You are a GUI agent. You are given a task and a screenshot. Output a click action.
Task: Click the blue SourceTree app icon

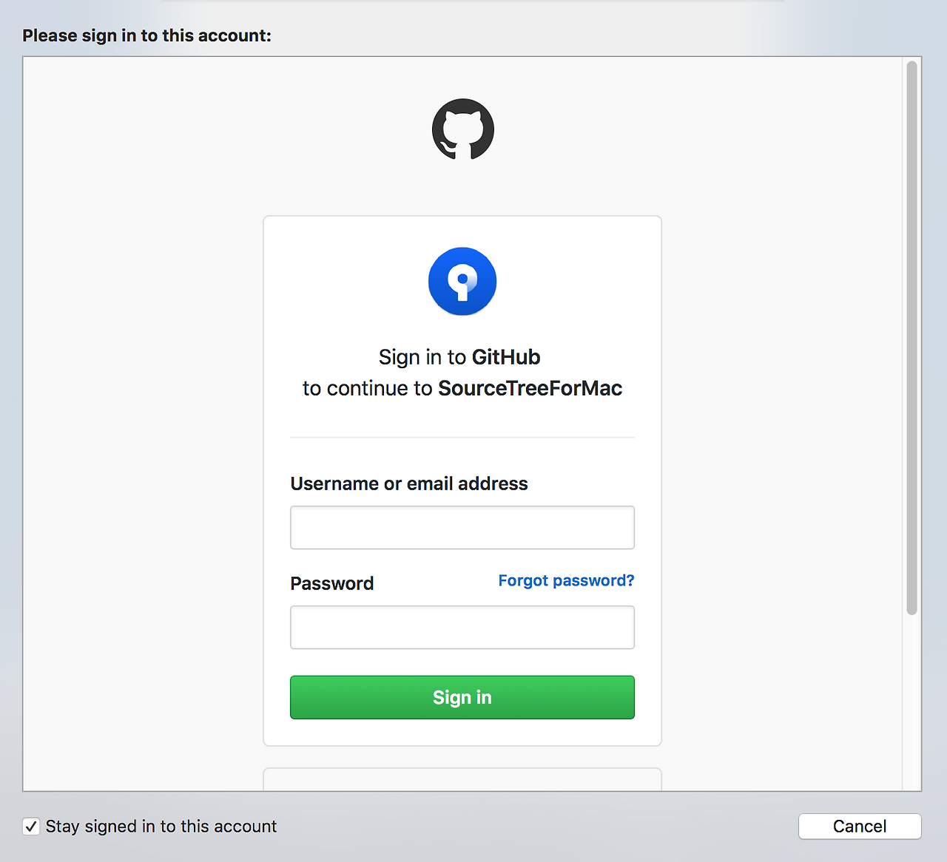(462, 282)
